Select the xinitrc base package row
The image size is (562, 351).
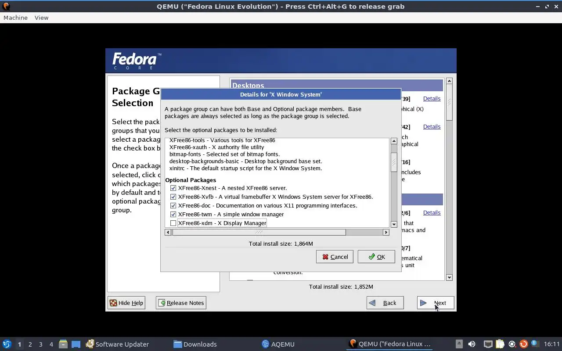point(245,168)
